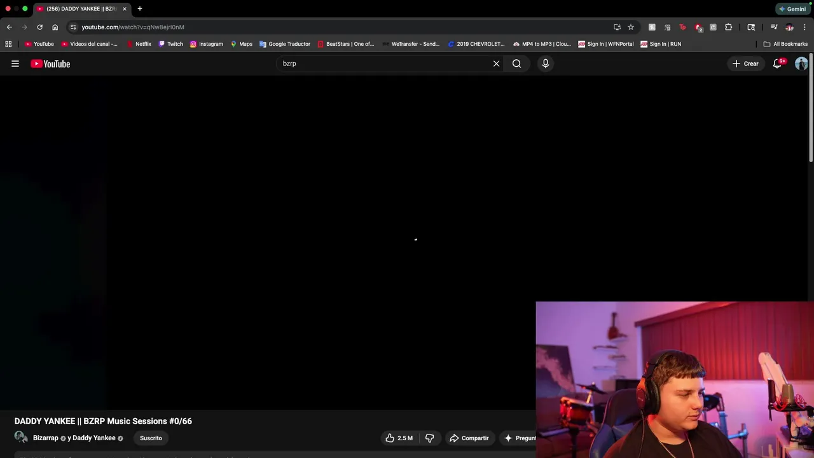Open the Daddy Yankee channel link
The image size is (814, 458).
click(94, 438)
